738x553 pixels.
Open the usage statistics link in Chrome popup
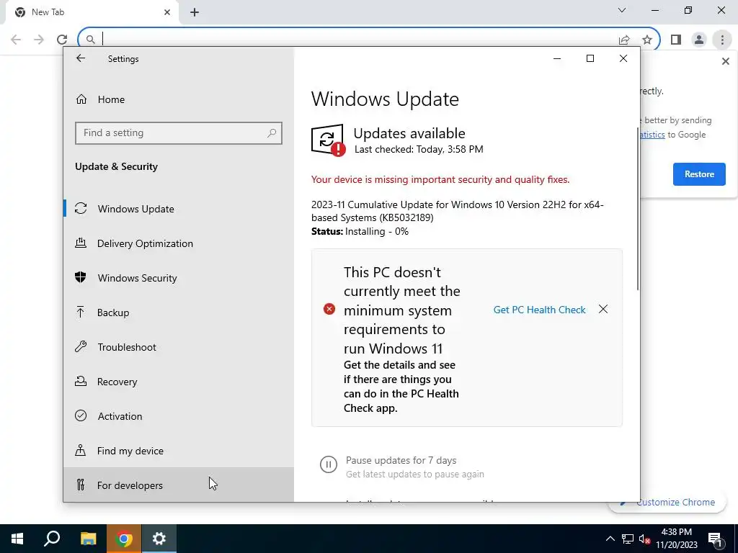[652, 135]
